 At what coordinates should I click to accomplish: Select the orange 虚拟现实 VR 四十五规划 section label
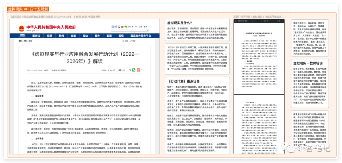click(28, 9)
